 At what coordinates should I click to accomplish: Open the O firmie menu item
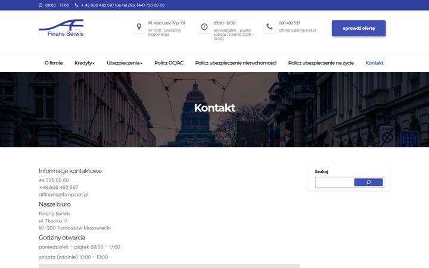tap(54, 63)
